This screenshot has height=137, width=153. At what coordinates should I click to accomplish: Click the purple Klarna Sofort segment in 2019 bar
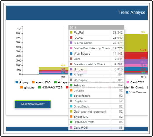136,62
